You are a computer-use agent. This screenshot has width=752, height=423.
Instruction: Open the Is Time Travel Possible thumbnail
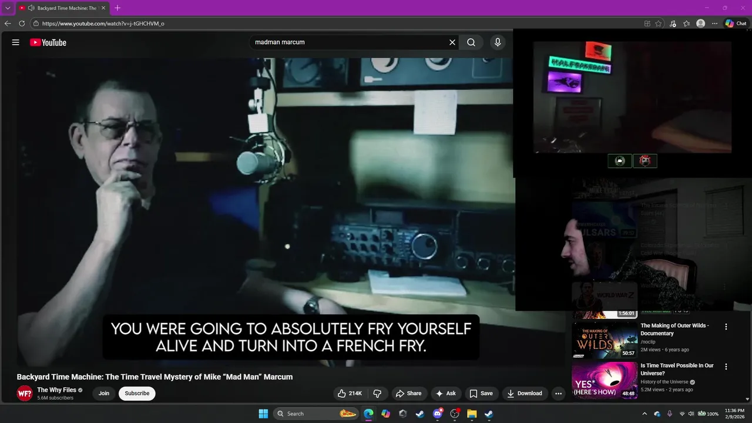pos(605,380)
